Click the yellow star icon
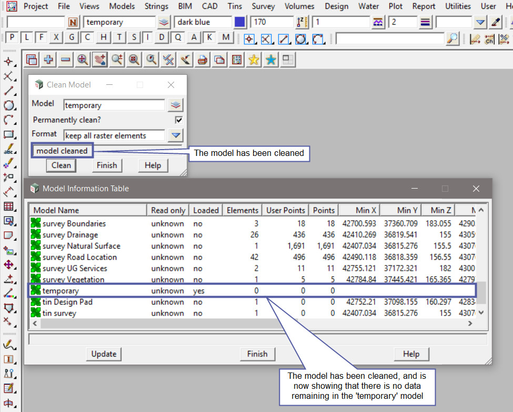Image resolution: width=513 pixels, height=412 pixels. click(254, 60)
